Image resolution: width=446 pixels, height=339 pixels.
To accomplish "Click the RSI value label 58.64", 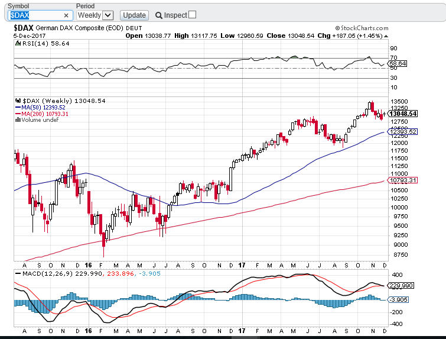I will pos(398,63).
